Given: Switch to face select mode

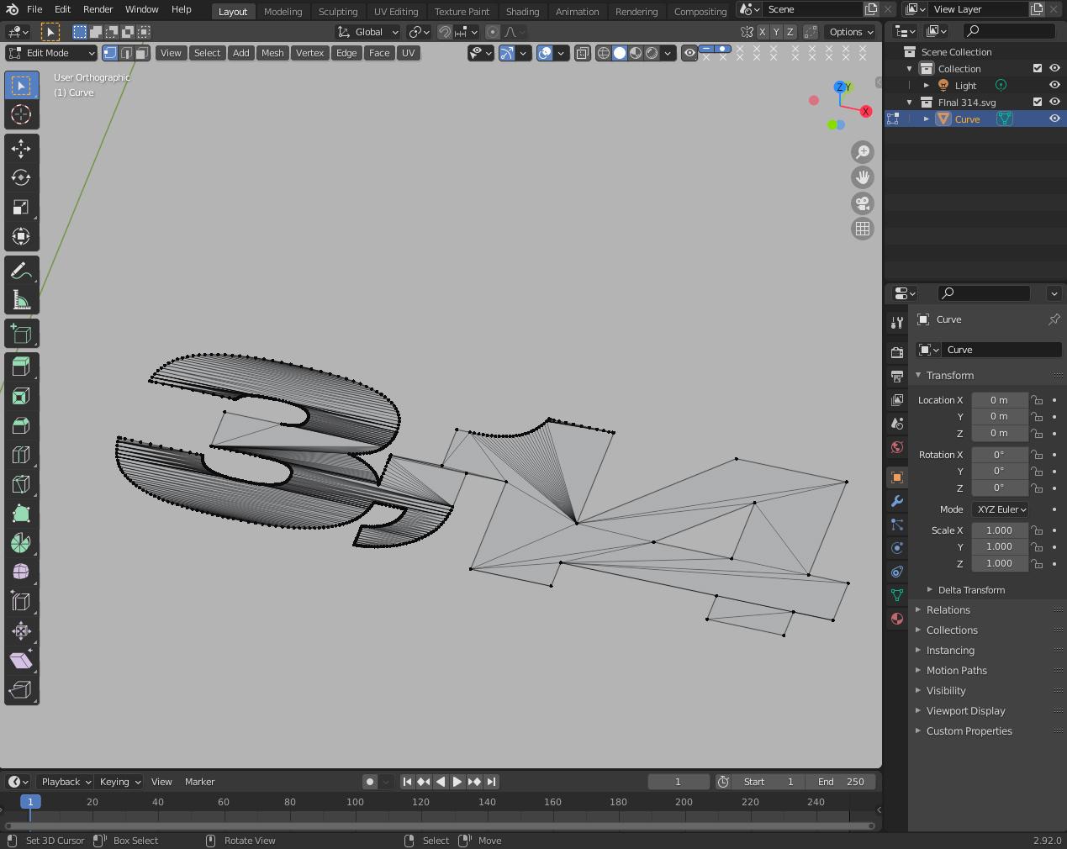Looking at the screenshot, I should point(142,53).
